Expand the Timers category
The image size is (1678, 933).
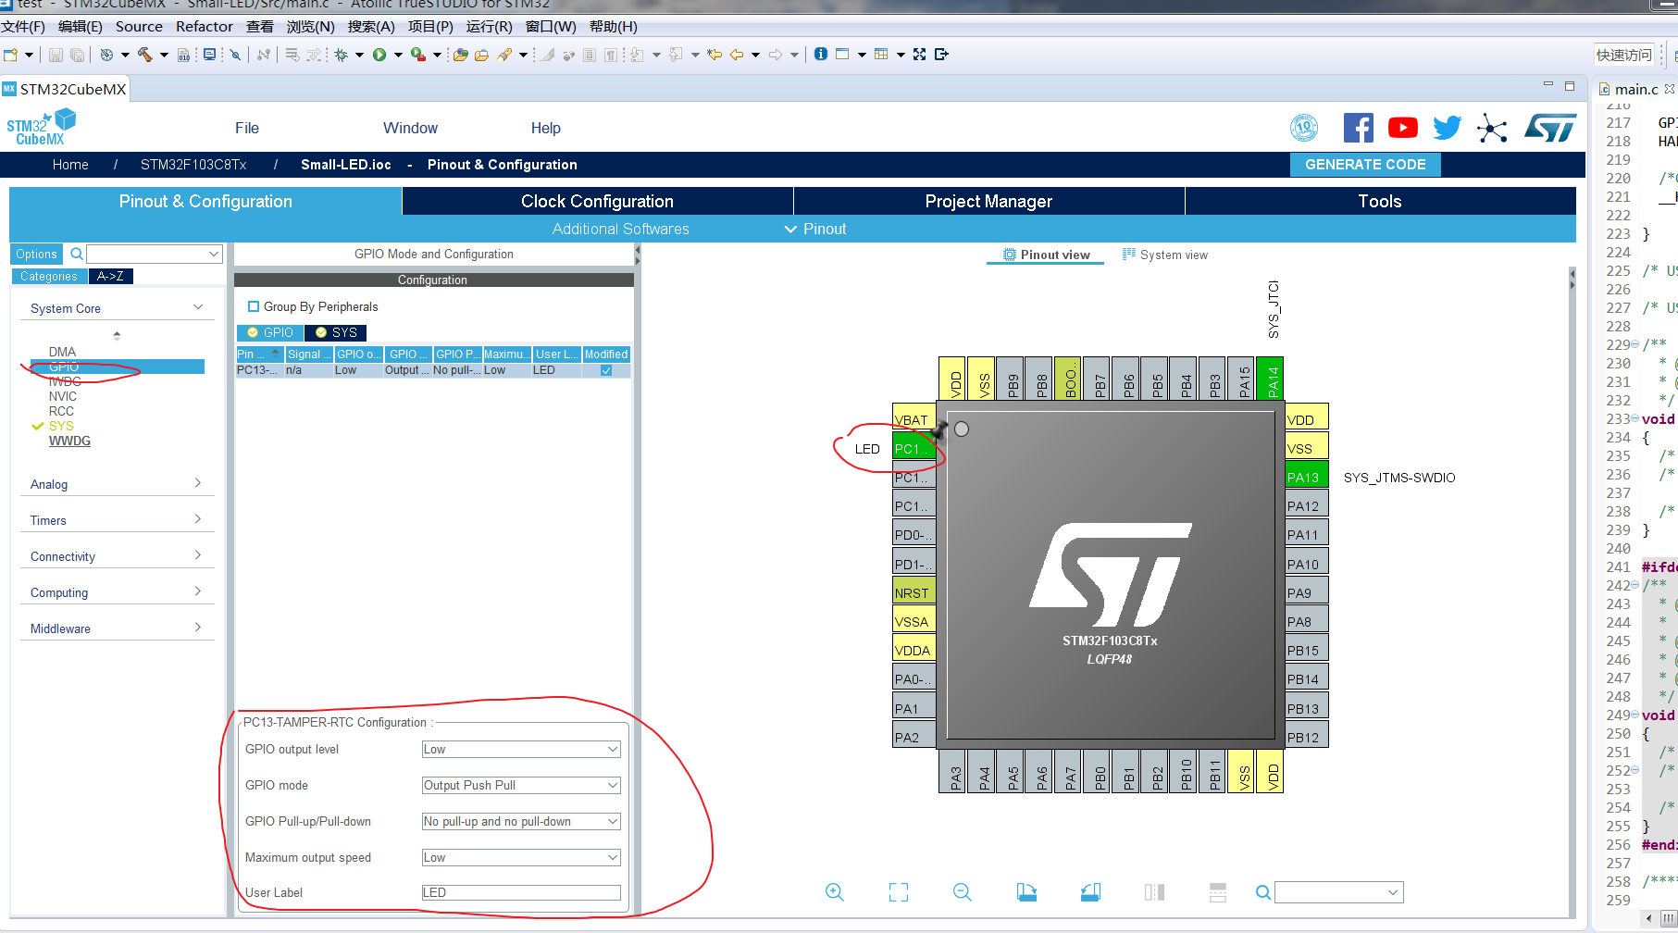pyautogui.click(x=117, y=520)
